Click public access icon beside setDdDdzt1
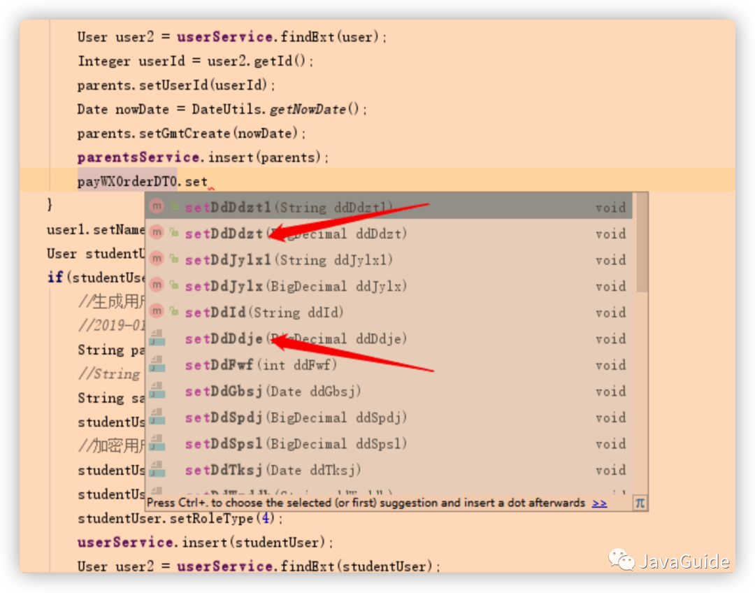The width and height of the screenshot is (755, 593). coord(174,207)
